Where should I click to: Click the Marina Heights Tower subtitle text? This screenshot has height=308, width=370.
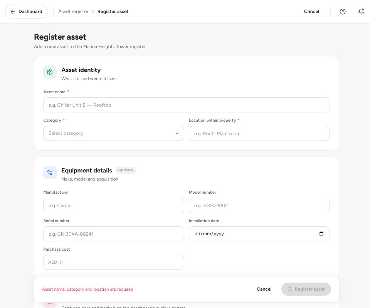tap(90, 47)
